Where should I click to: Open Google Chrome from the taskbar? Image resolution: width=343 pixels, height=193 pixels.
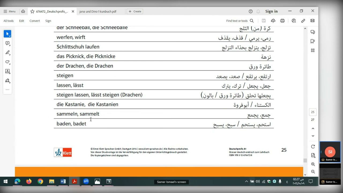coord(40,181)
